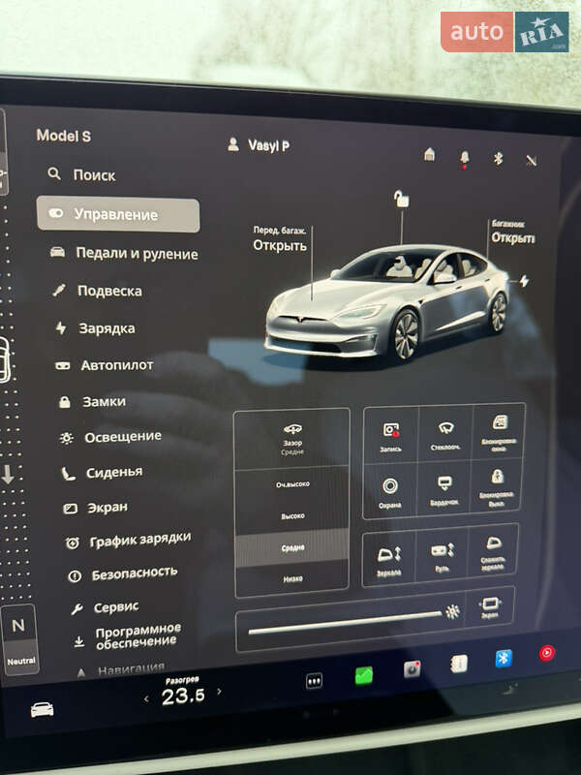The image size is (581, 775).
Task: Select Высоко ride height
Action: pos(292,516)
